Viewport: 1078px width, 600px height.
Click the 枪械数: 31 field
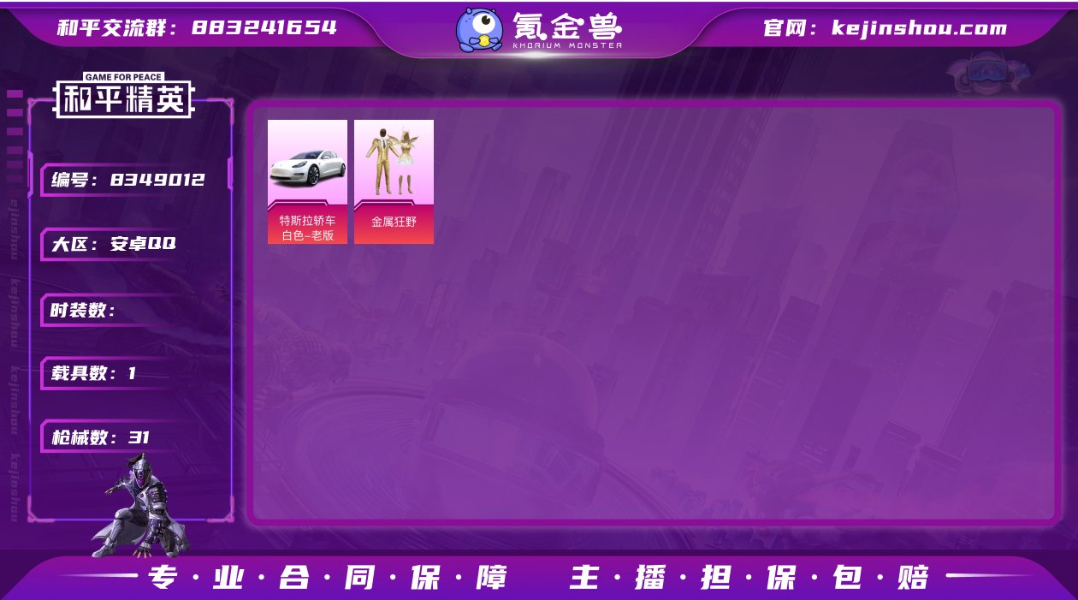(111, 437)
